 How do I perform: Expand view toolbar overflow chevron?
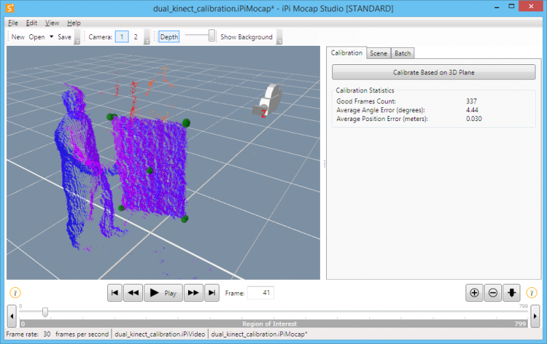279,38
